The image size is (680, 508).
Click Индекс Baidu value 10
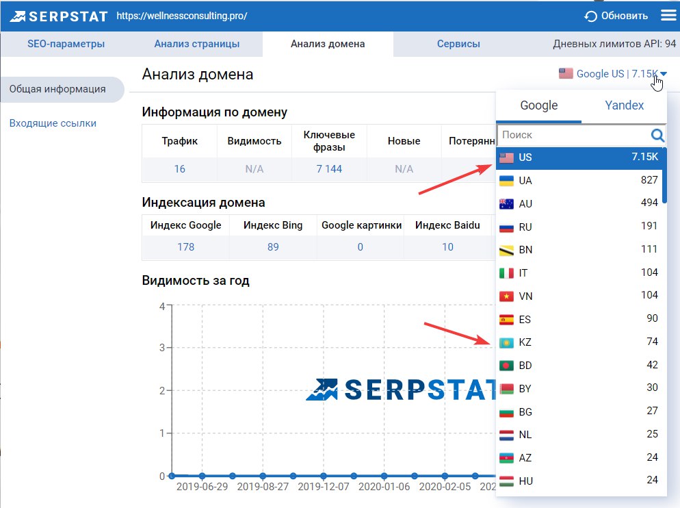[x=447, y=247]
